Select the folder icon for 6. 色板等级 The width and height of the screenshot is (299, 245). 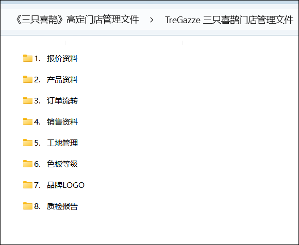coord(28,164)
